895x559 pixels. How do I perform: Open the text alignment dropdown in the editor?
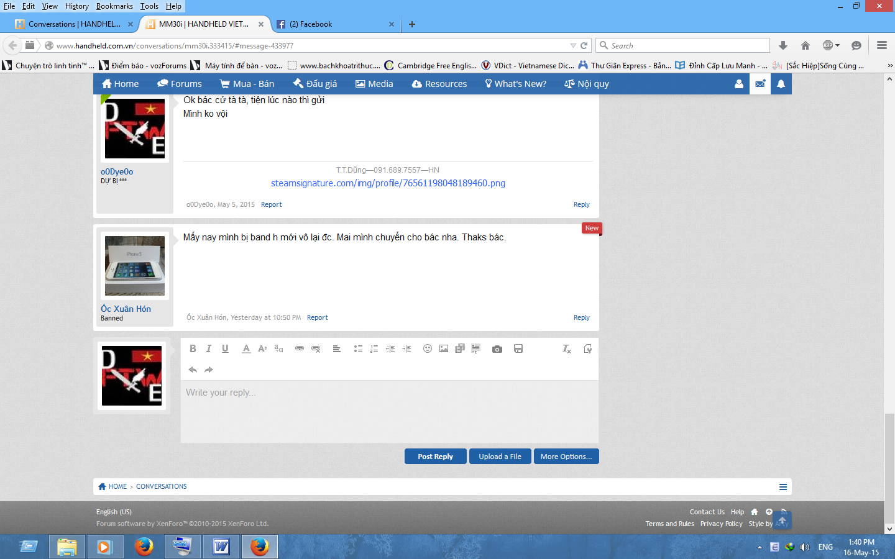pyautogui.click(x=337, y=348)
